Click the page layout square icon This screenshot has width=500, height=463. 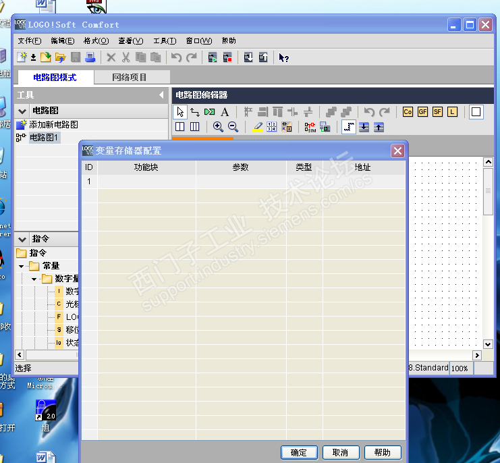(476, 112)
